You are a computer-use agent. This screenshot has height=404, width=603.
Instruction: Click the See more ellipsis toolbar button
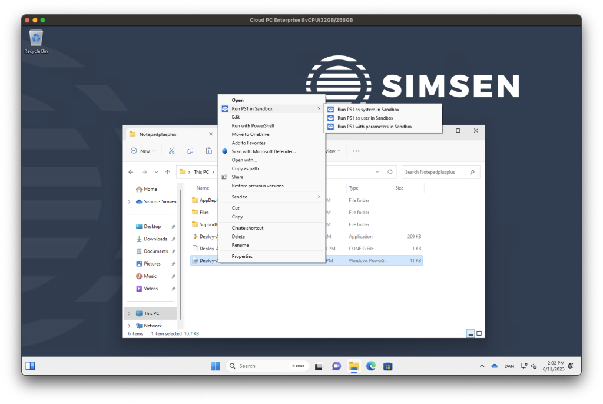tap(356, 151)
